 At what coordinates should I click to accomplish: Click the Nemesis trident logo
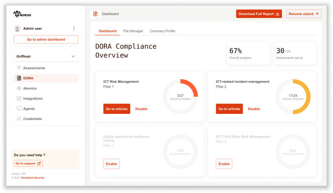pos(22,14)
